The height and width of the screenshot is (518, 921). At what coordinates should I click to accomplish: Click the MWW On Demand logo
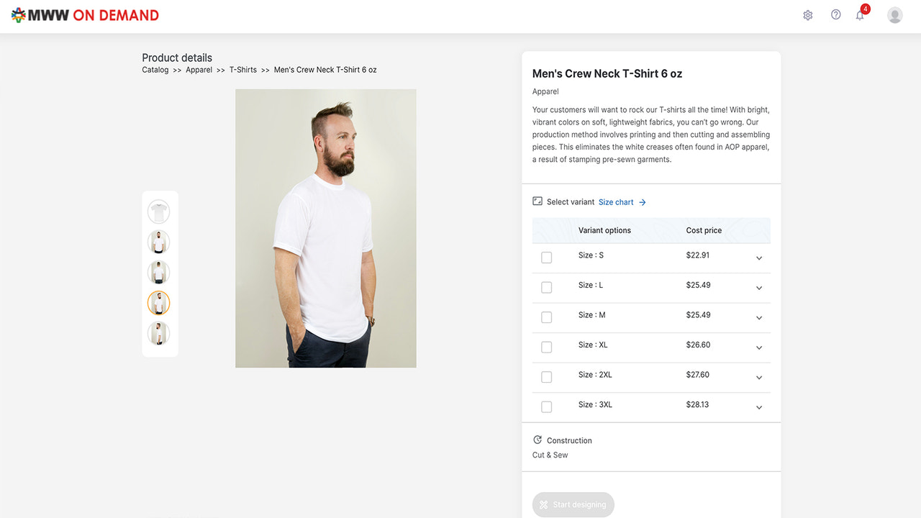coord(84,14)
